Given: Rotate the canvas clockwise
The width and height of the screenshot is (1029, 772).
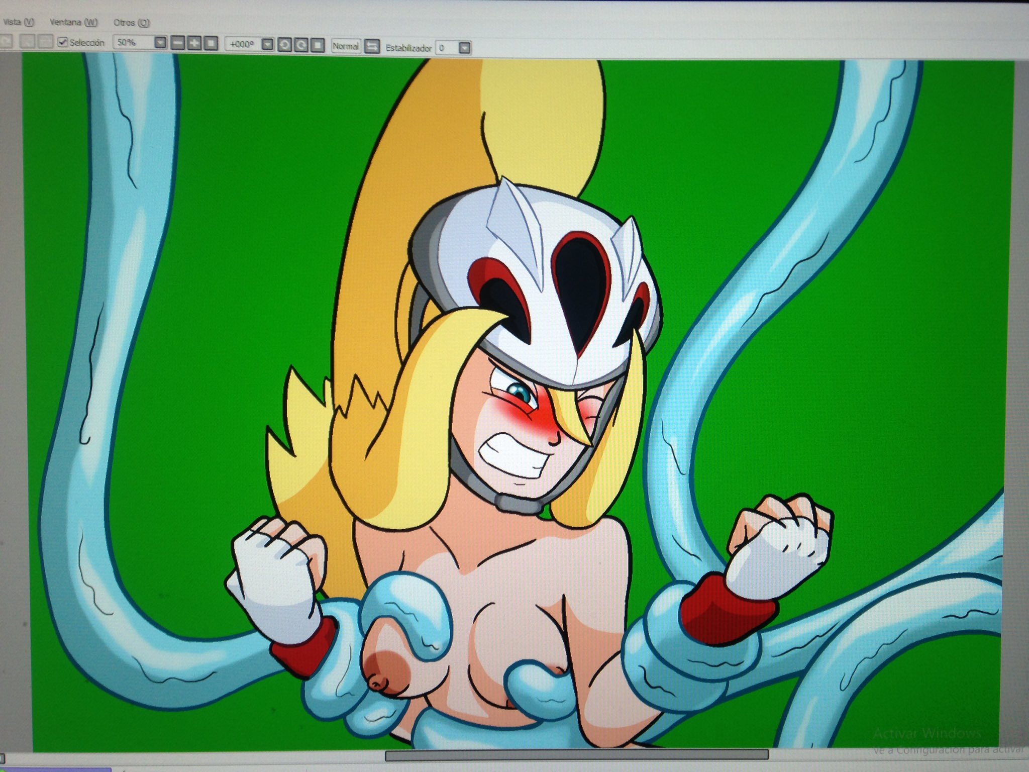Looking at the screenshot, I should click(301, 46).
